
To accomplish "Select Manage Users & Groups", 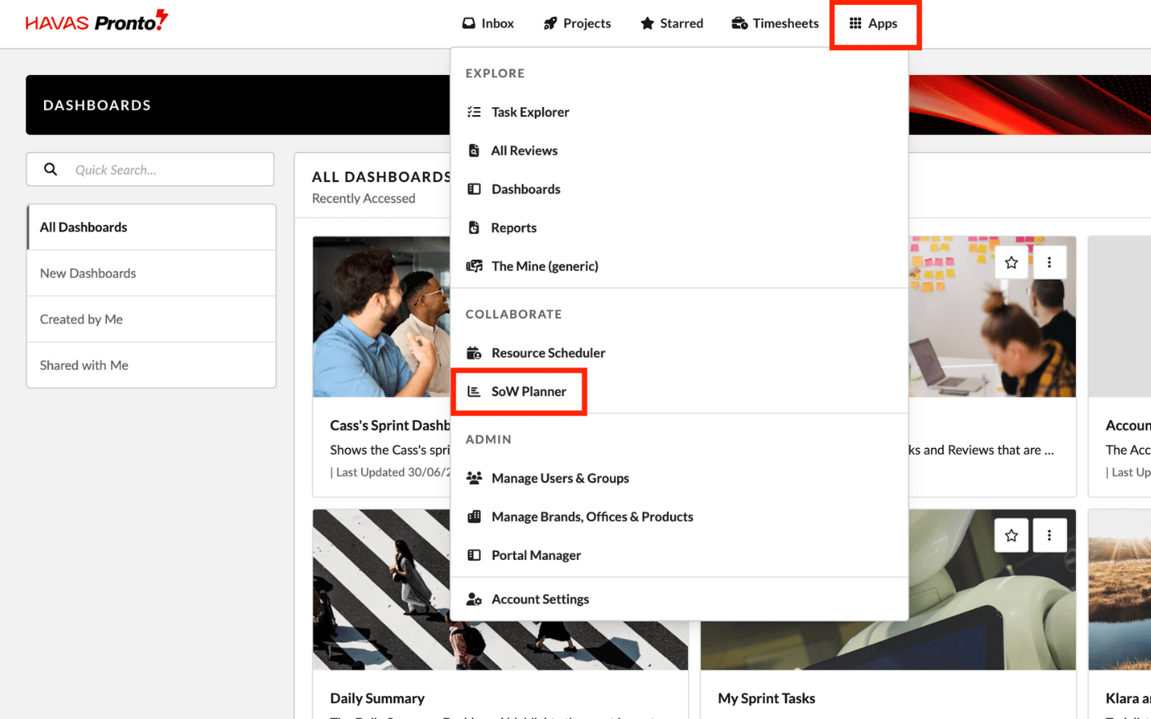I will click(x=679, y=478).
